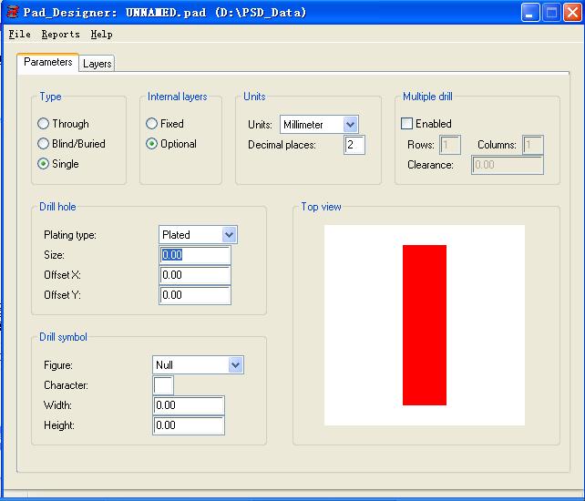Switch to the Layers tab
Screen dimensions: 585x501
(97, 64)
